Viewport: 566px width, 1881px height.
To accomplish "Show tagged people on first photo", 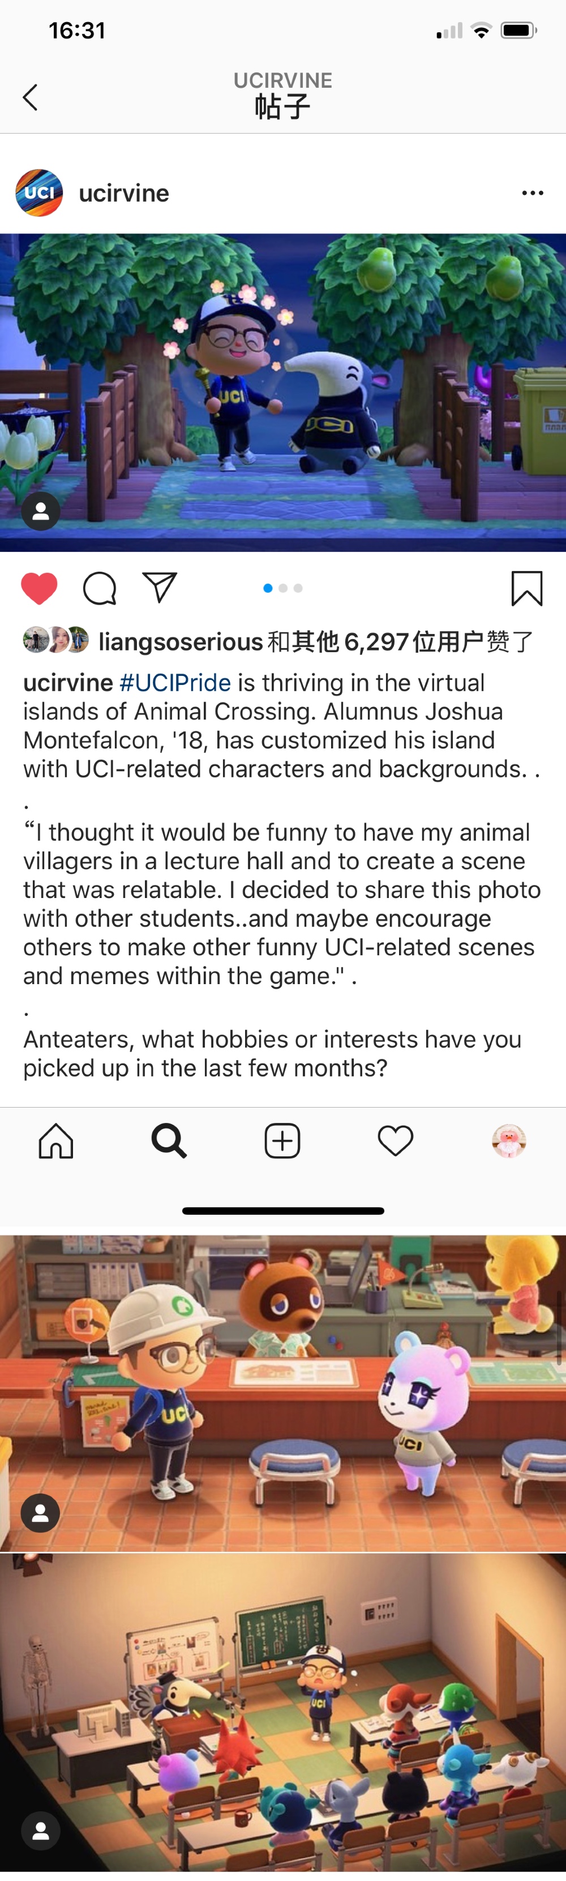I will (41, 511).
